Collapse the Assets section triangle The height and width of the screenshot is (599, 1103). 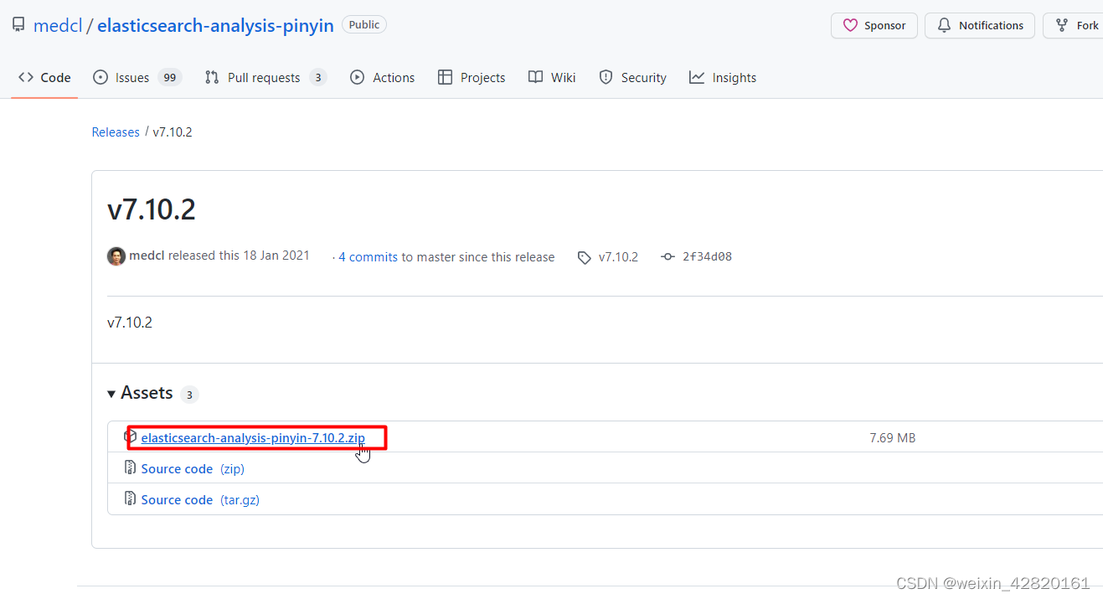pyautogui.click(x=112, y=394)
